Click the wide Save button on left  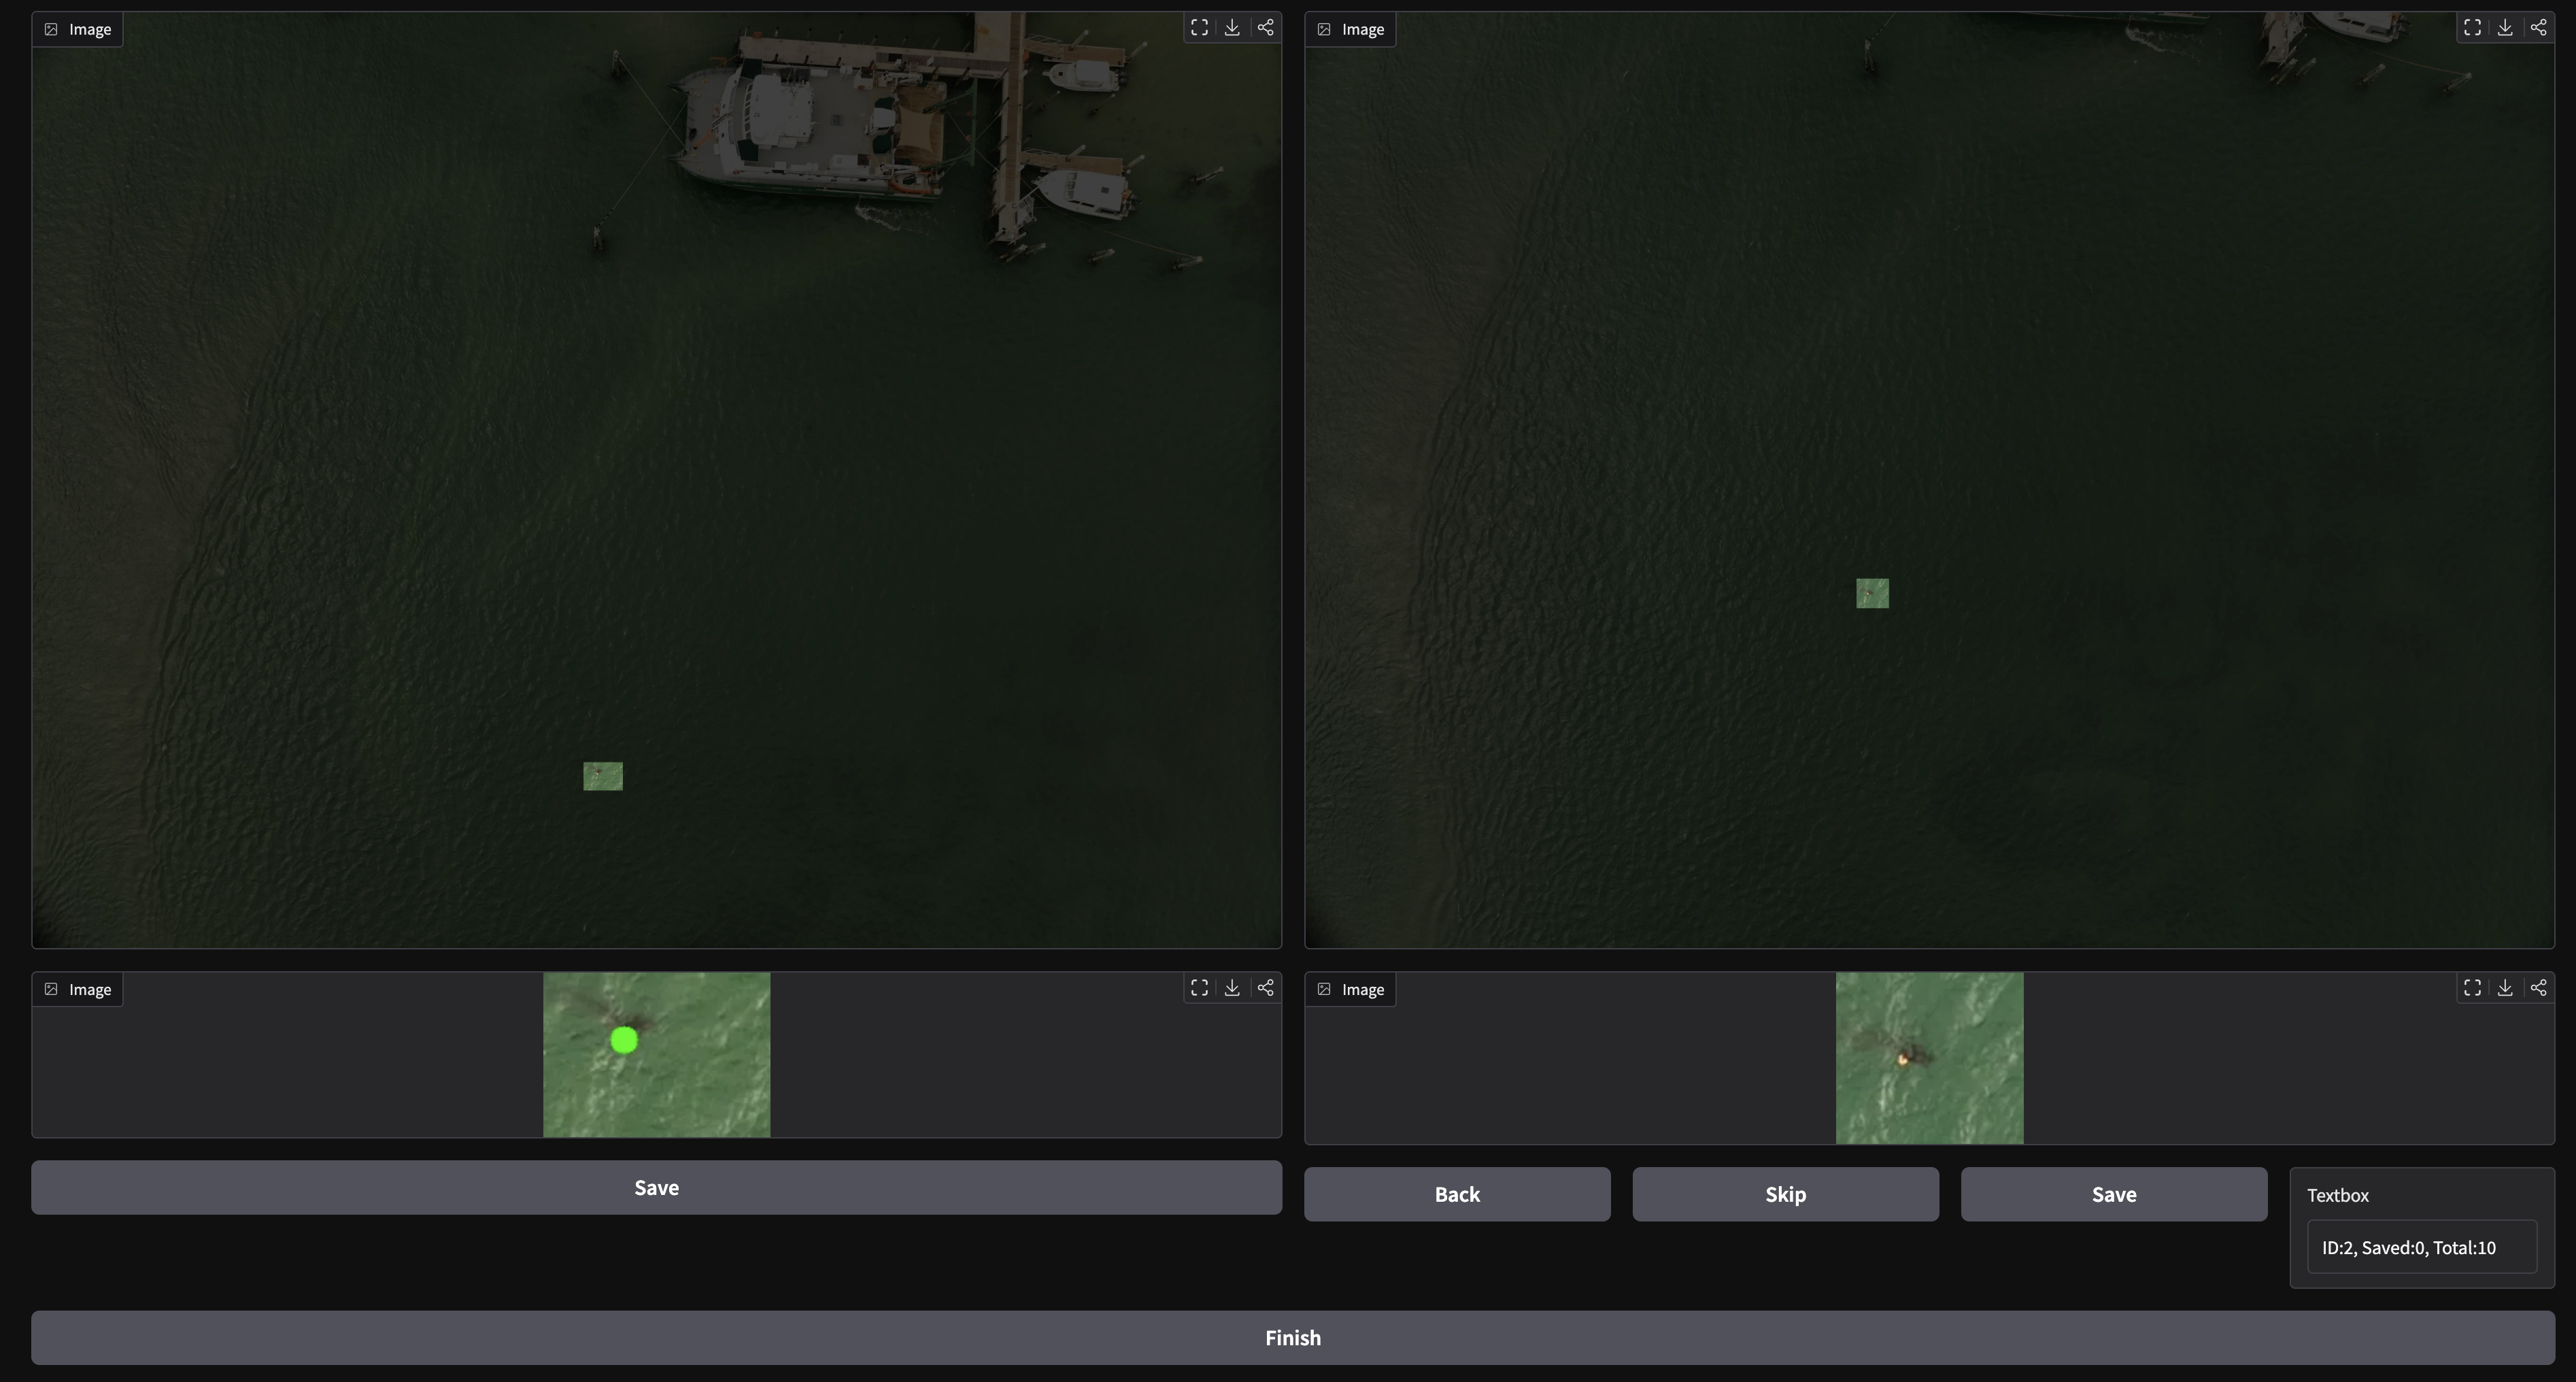pyautogui.click(x=656, y=1187)
